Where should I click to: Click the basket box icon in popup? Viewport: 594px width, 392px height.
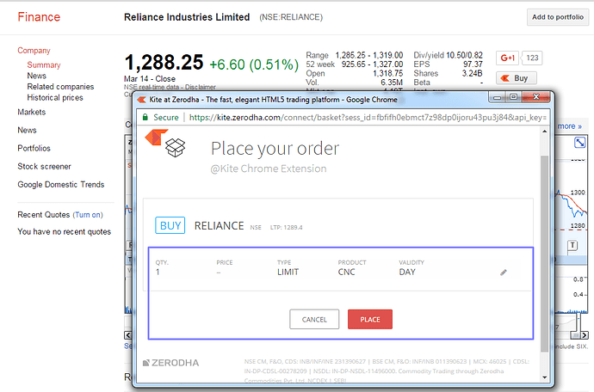click(x=176, y=148)
